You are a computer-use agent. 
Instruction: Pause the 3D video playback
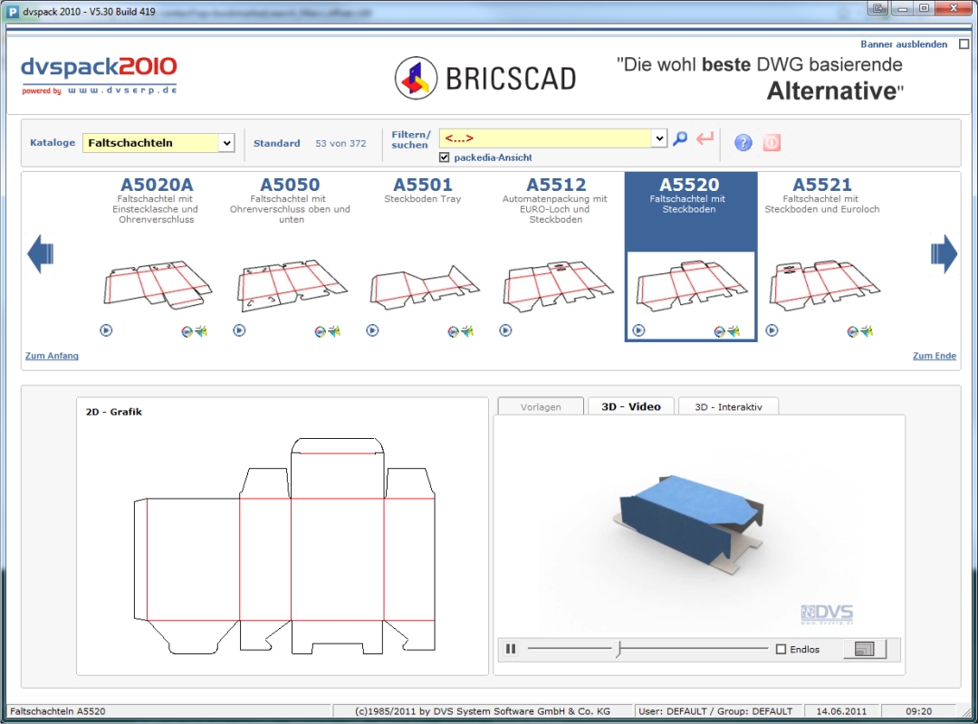point(511,649)
